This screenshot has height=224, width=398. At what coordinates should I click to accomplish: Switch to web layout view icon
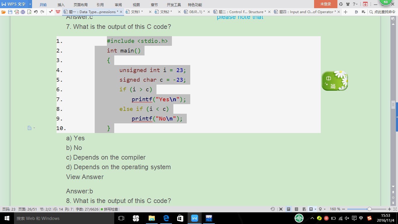click(x=304, y=209)
